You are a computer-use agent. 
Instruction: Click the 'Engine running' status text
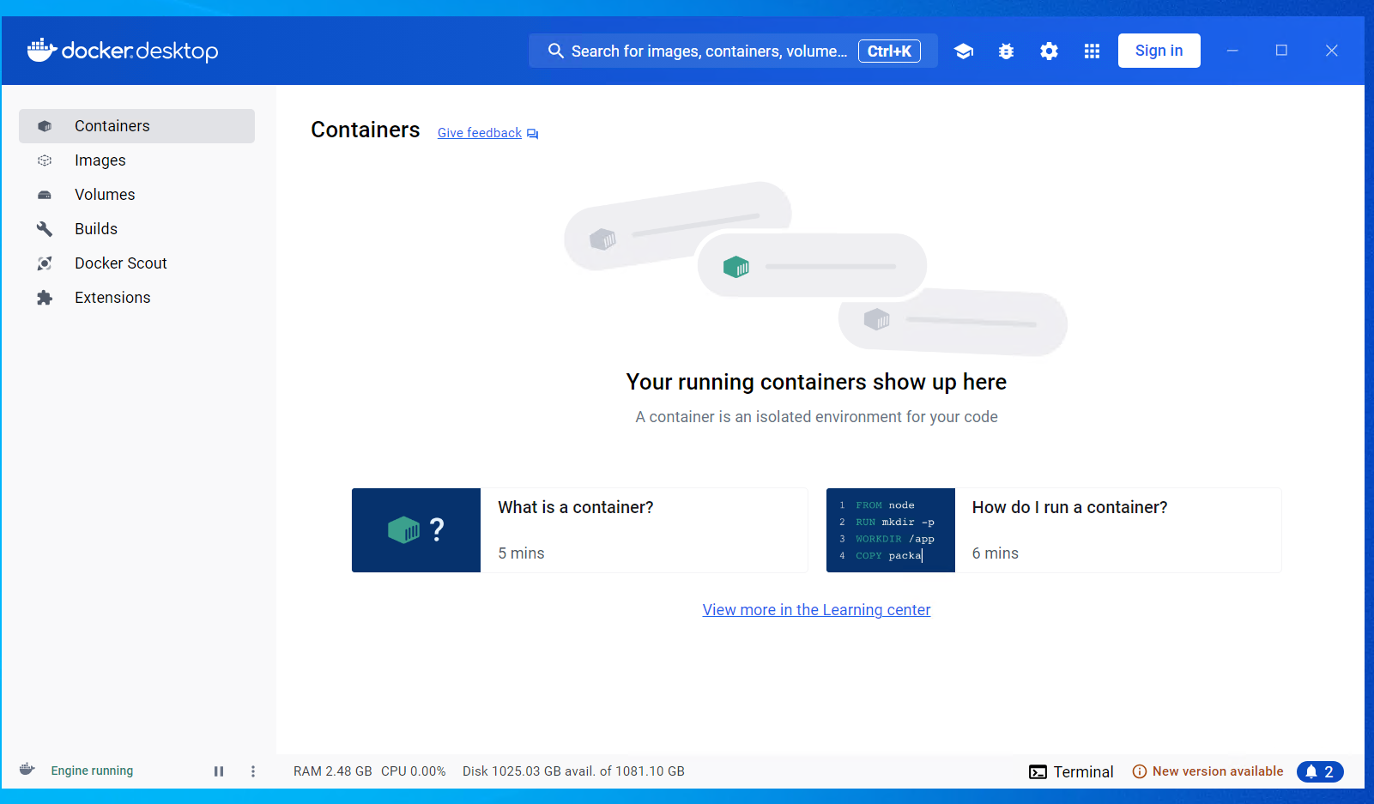click(x=92, y=771)
